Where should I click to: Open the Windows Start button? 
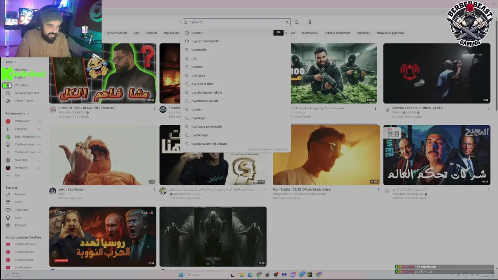(181, 275)
